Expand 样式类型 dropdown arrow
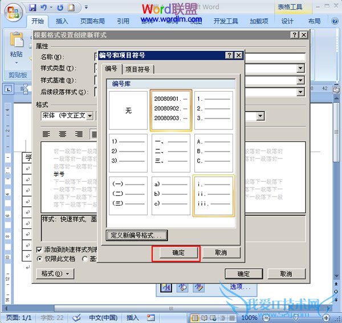342x323 pixels. [300, 68]
